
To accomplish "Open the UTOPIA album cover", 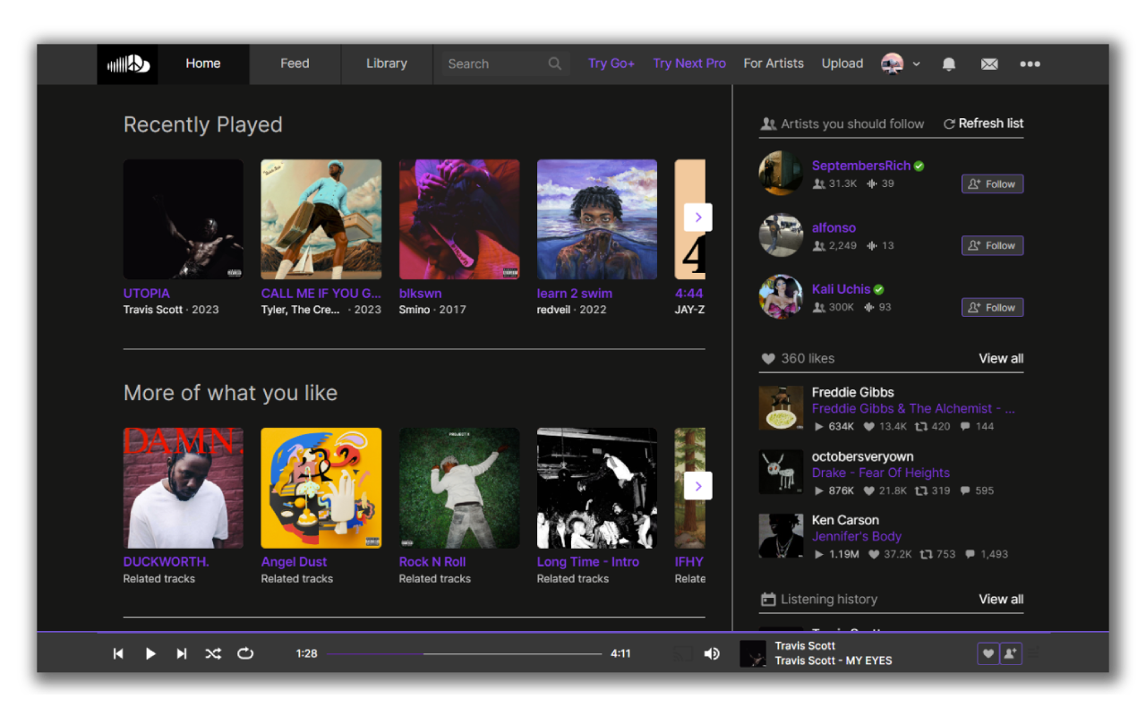I will click(184, 219).
